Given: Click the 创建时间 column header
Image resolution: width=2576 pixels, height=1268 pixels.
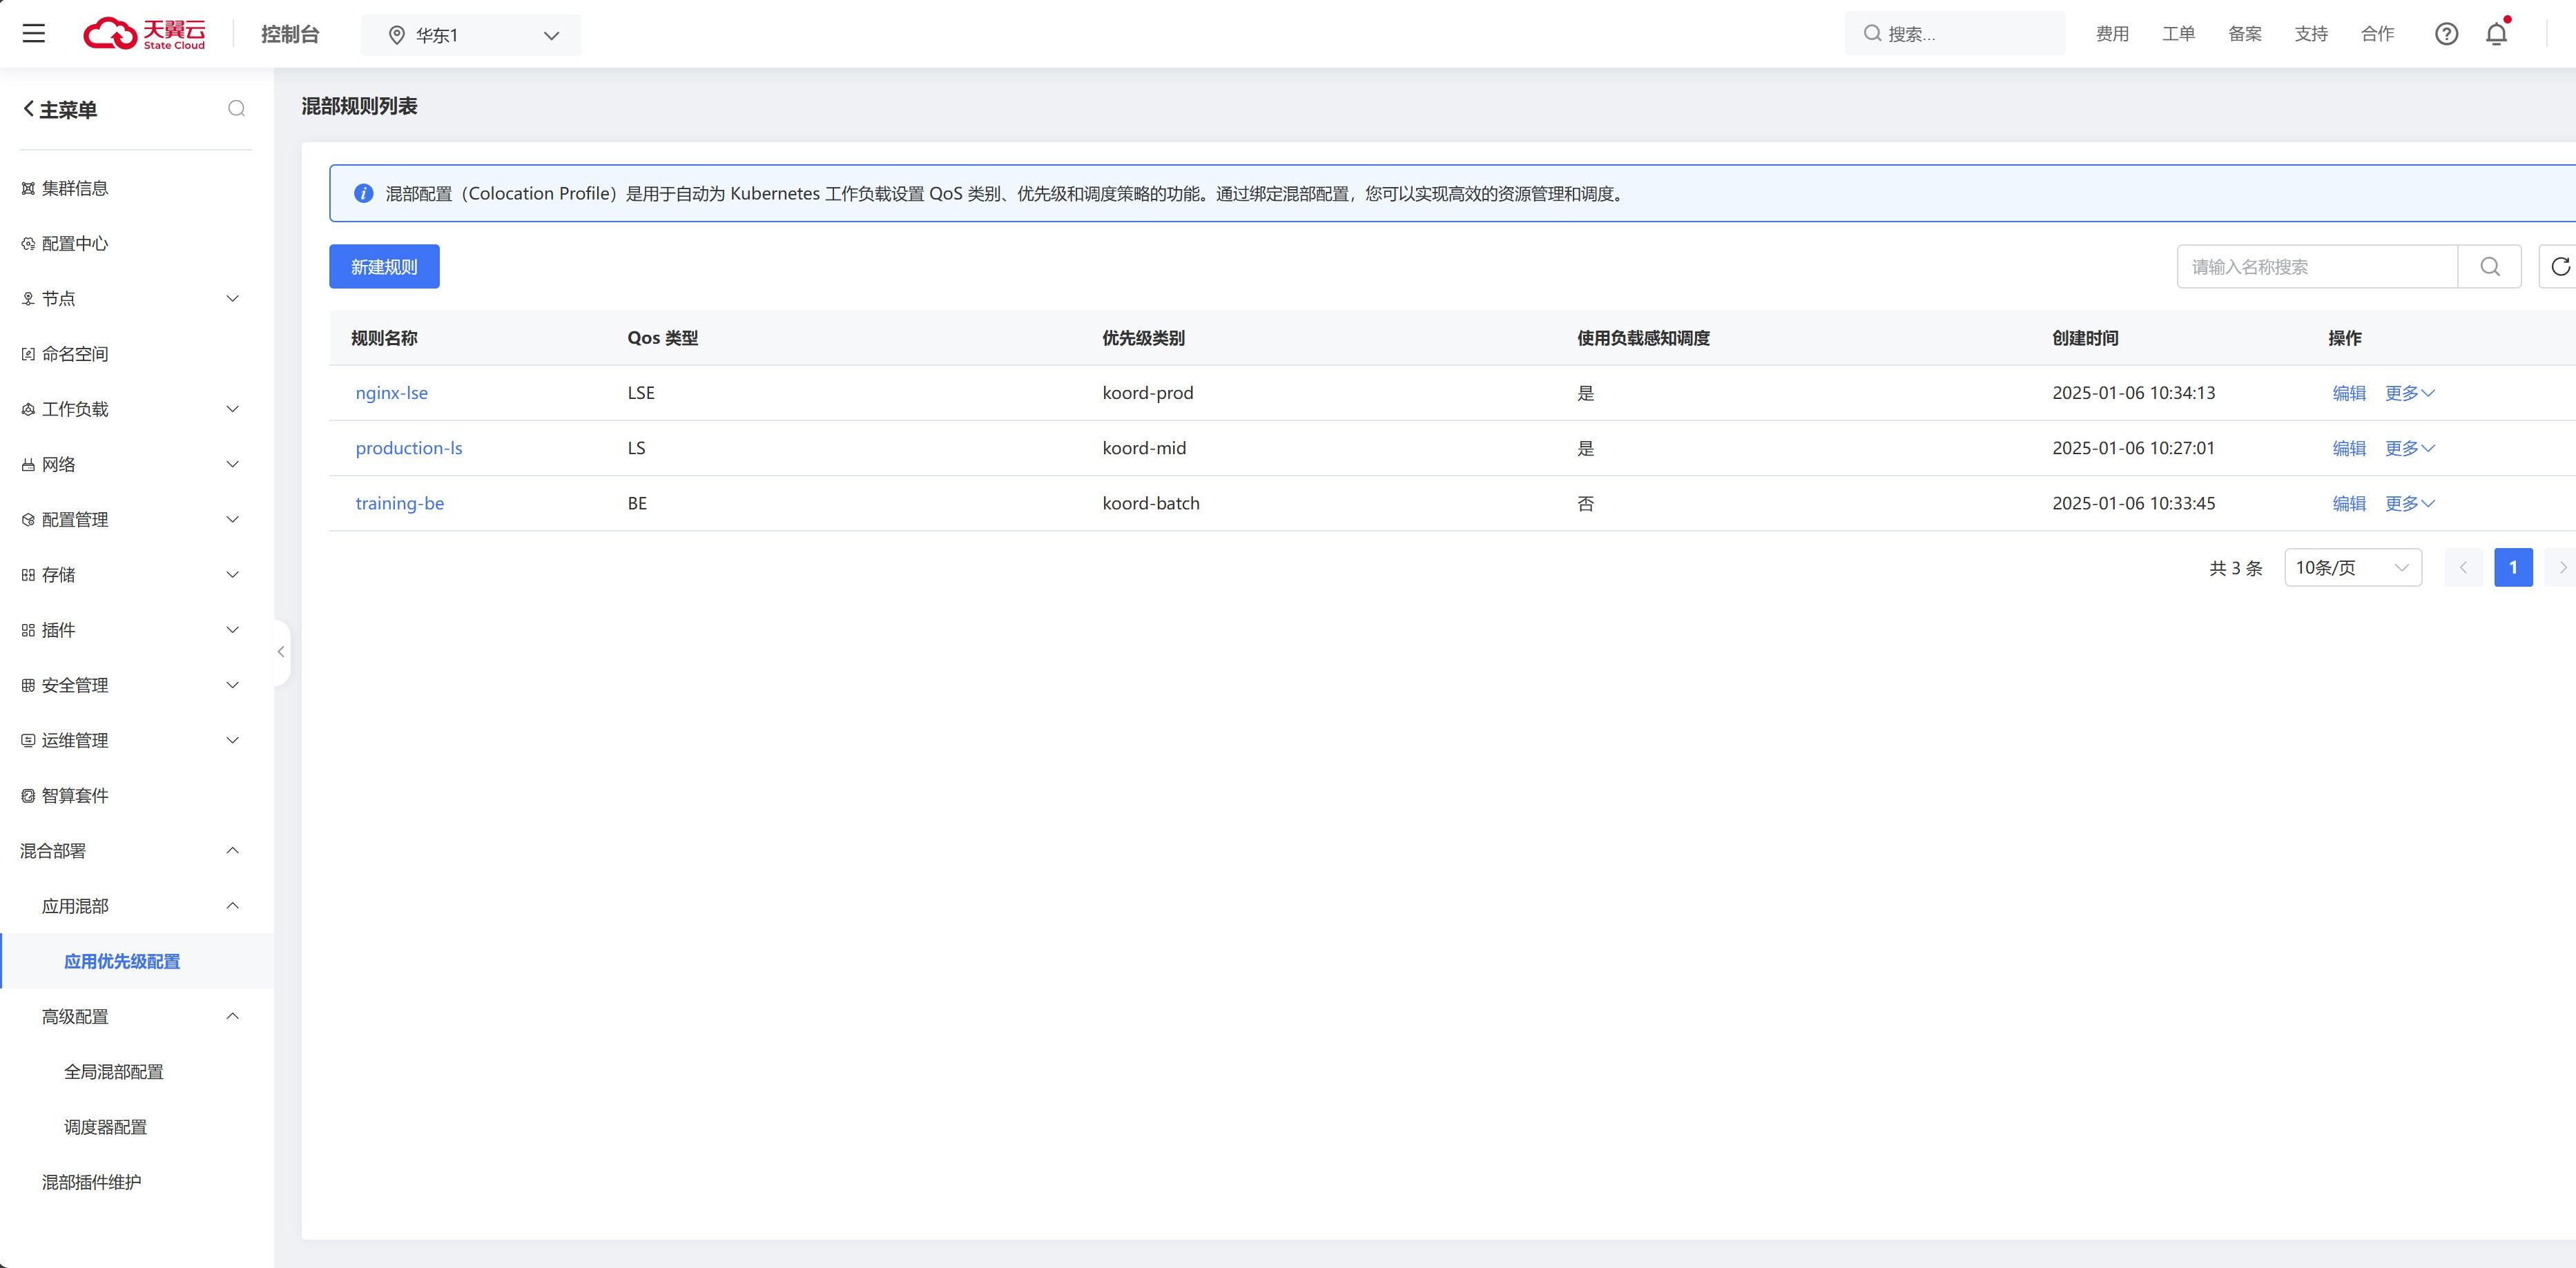Looking at the screenshot, I should click(x=2085, y=338).
